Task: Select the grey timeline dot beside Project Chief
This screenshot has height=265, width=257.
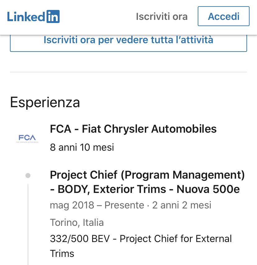Action: pyautogui.click(x=28, y=176)
